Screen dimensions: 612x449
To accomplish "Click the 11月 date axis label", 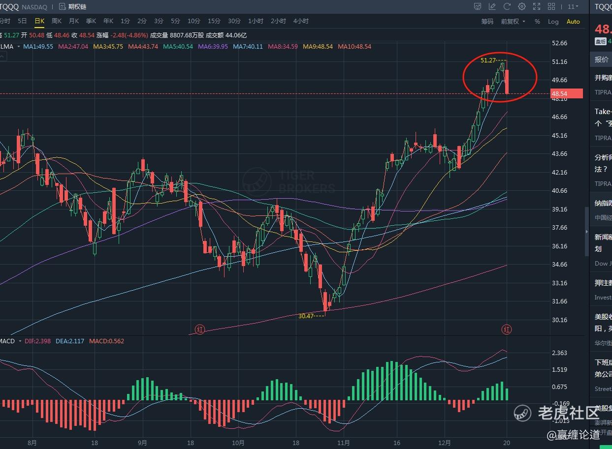I will [x=344, y=443].
